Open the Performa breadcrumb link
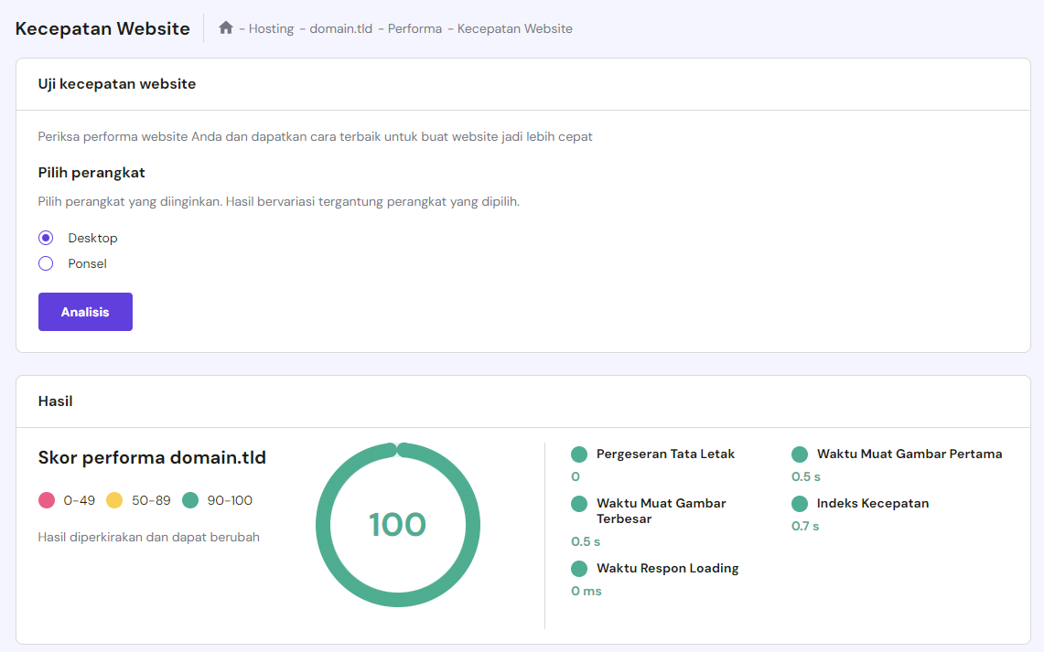 pos(414,28)
